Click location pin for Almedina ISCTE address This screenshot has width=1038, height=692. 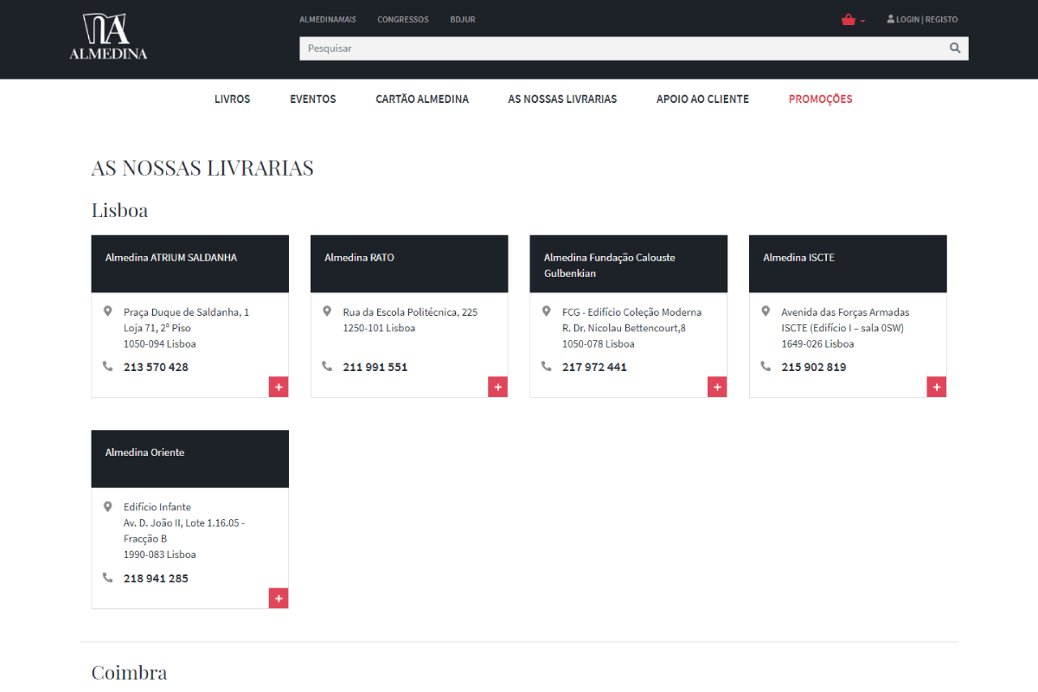(x=766, y=311)
